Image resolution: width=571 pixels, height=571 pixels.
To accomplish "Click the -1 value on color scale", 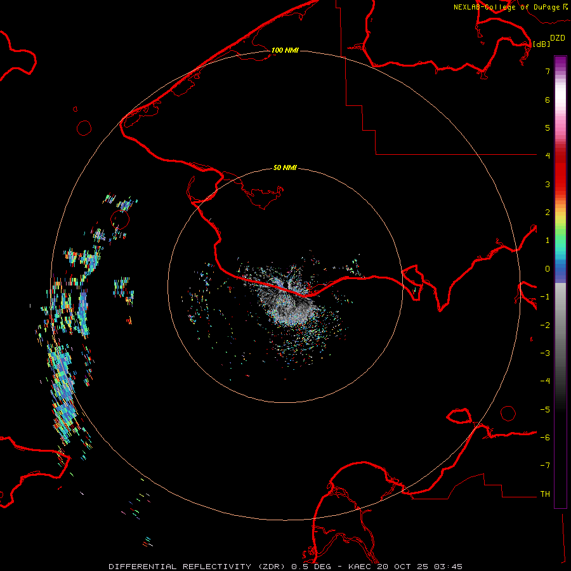I will 545,297.
